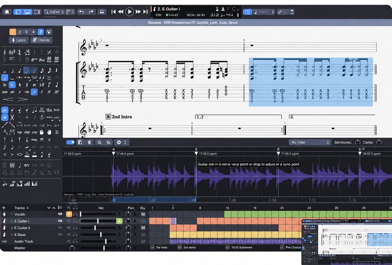
Task: Adjust Audio Track volume slider
Action: pos(106,242)
